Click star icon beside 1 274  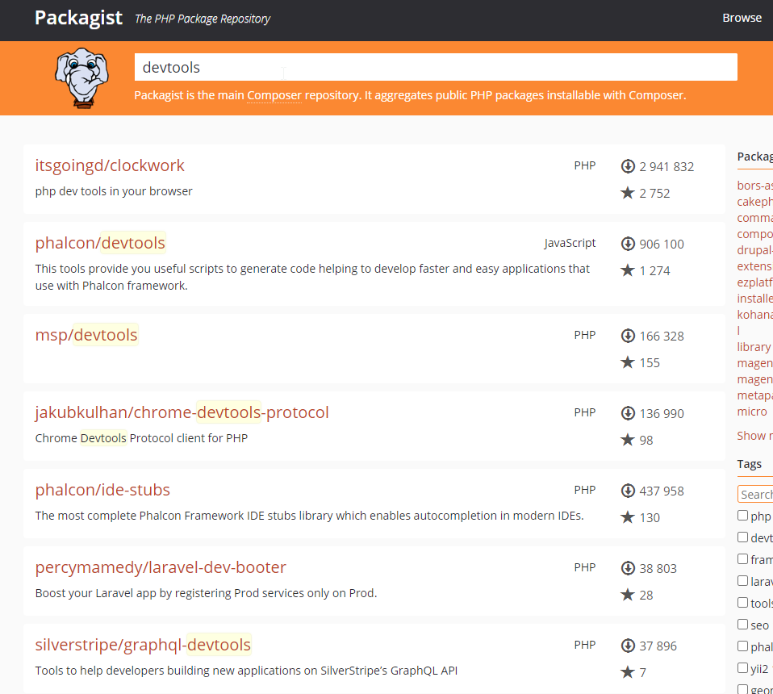tap(628, 270)
